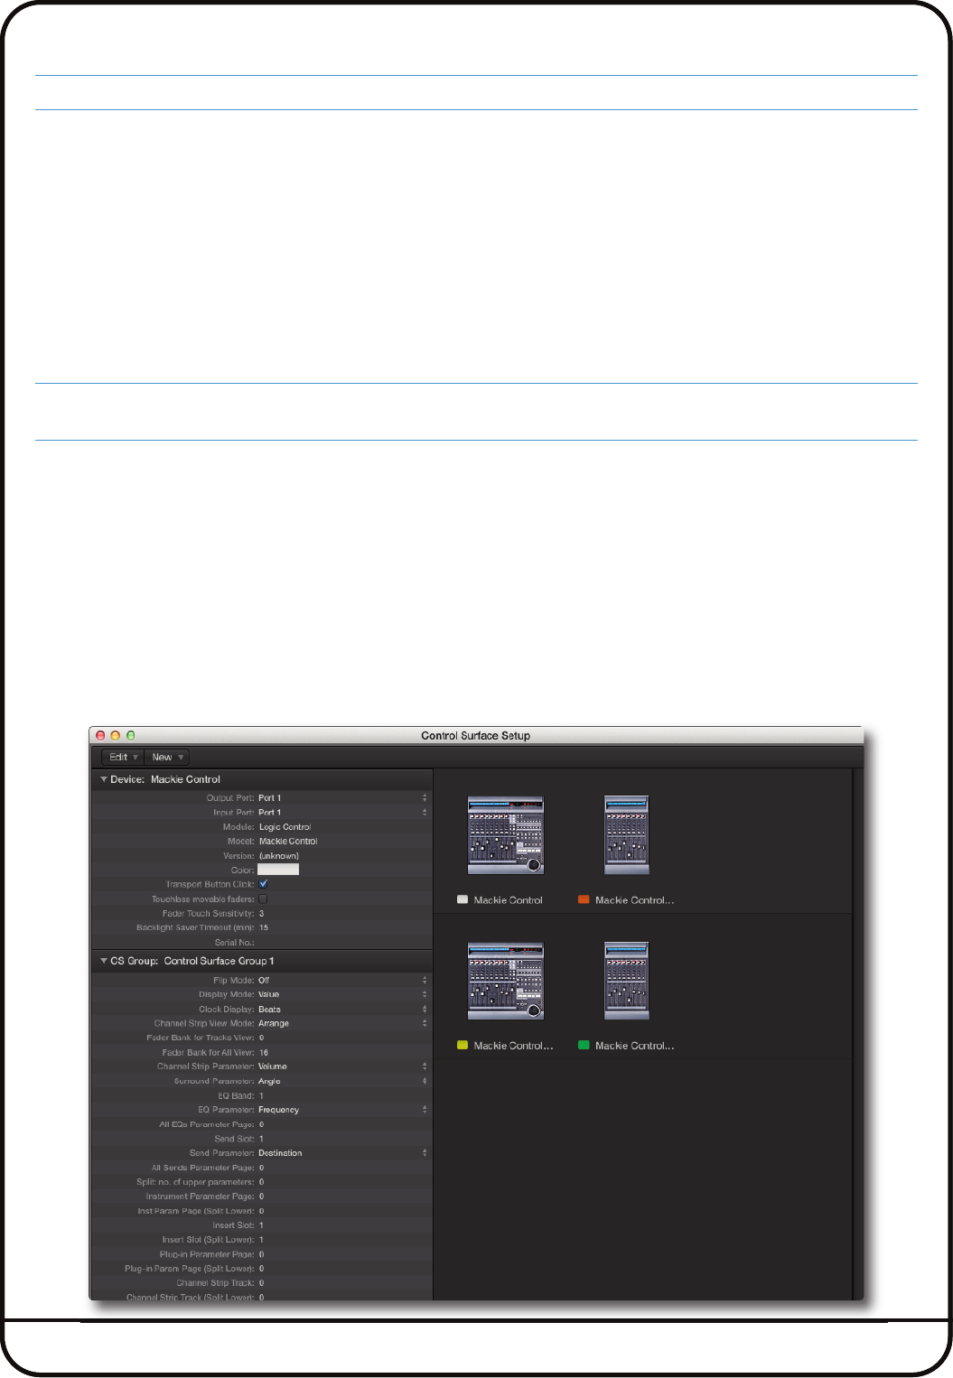Screen dimensions: 953x1378
Task: Open the Channel Strip Parameter dropdown
Action: click(x=425, y=1066)
